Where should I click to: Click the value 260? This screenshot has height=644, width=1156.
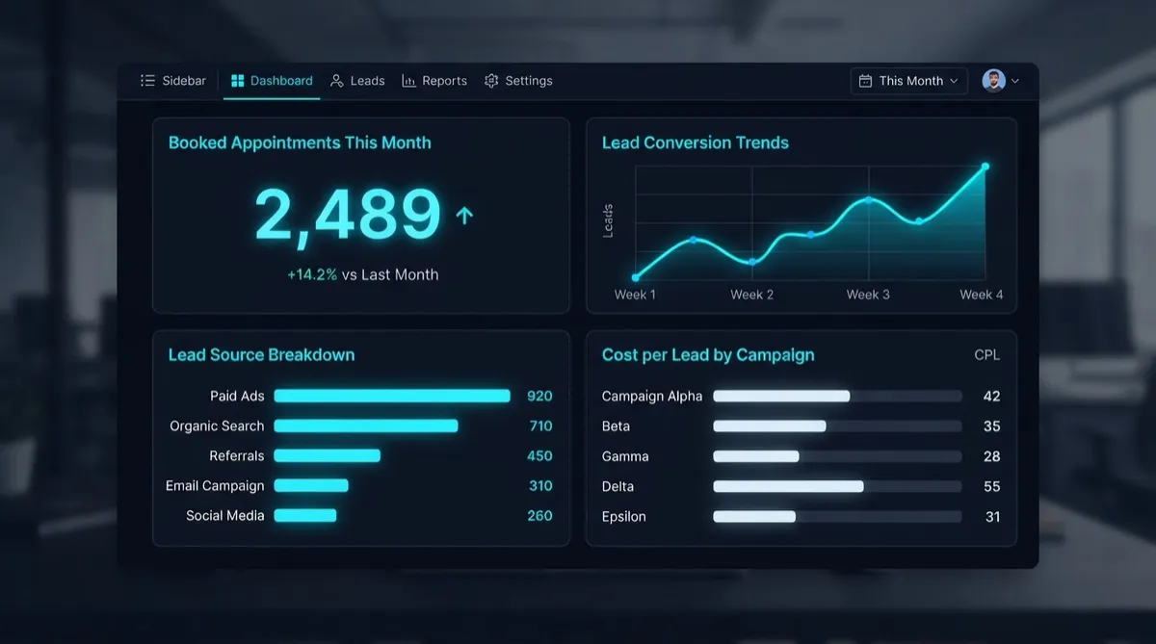(539, 515)
